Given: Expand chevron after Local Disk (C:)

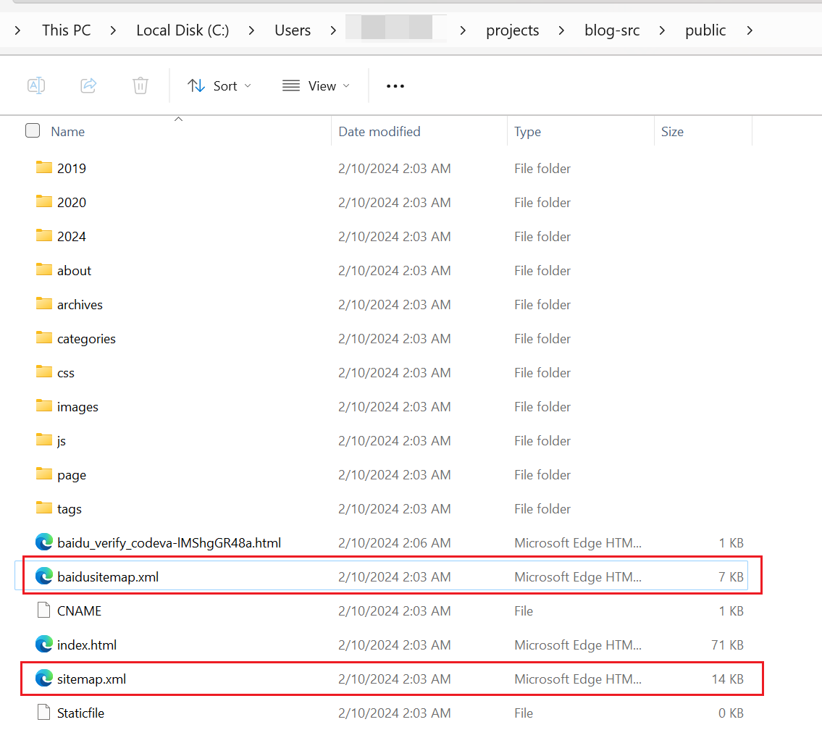Looking at the screenshot, I should click(251, 30).
